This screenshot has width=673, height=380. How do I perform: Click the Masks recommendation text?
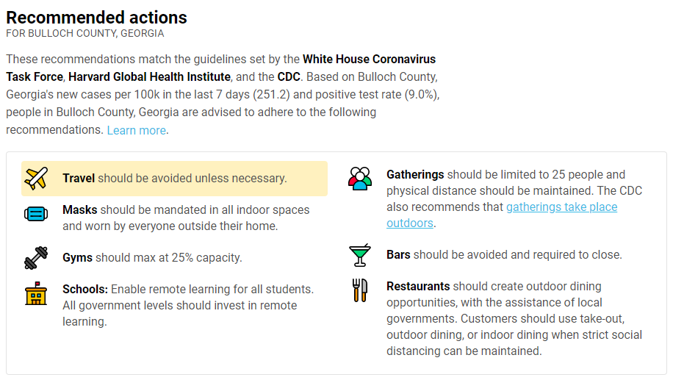tap(186, 218)
